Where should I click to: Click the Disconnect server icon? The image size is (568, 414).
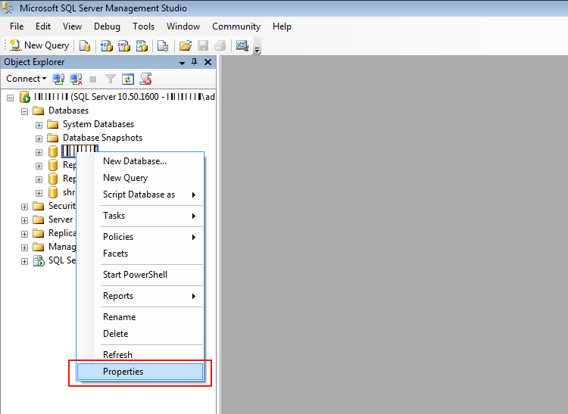coord(76,79)
